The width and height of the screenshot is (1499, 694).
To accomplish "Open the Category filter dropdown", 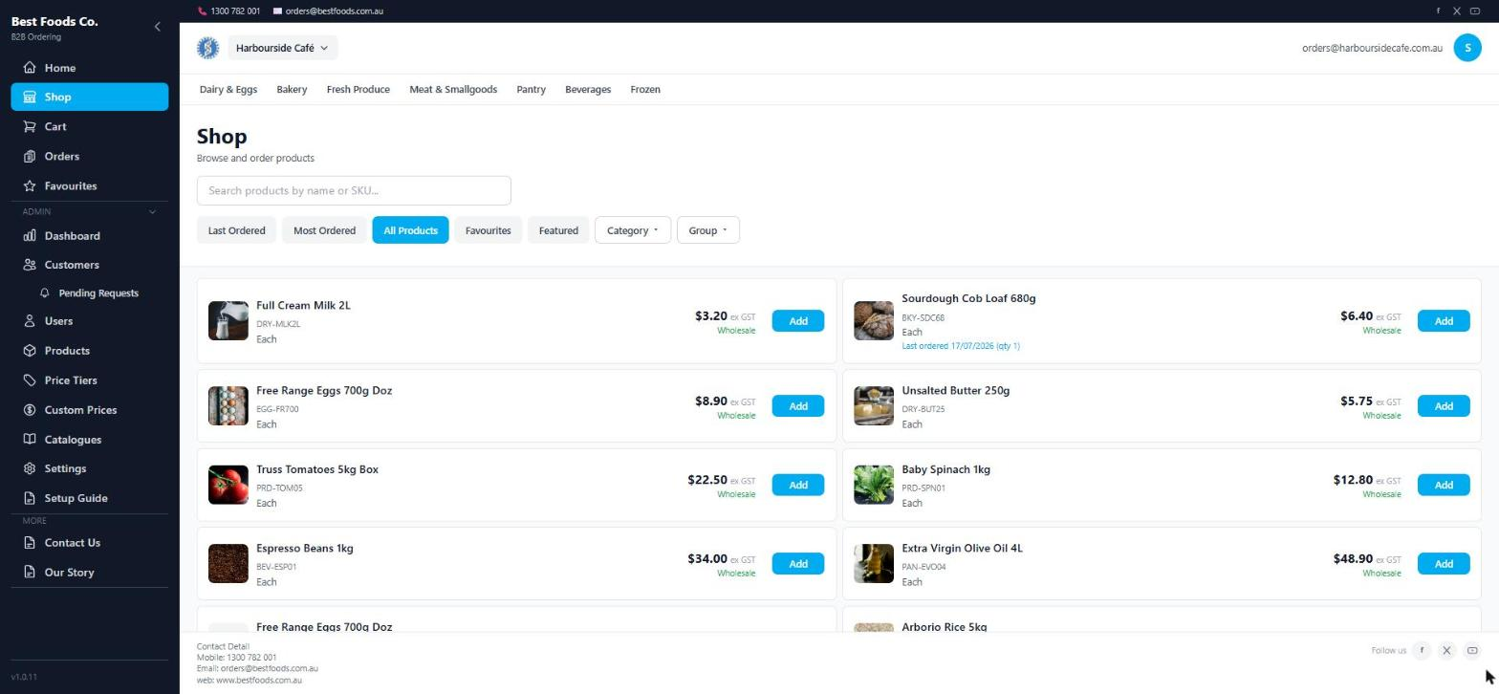I will [x=632, y=230].
